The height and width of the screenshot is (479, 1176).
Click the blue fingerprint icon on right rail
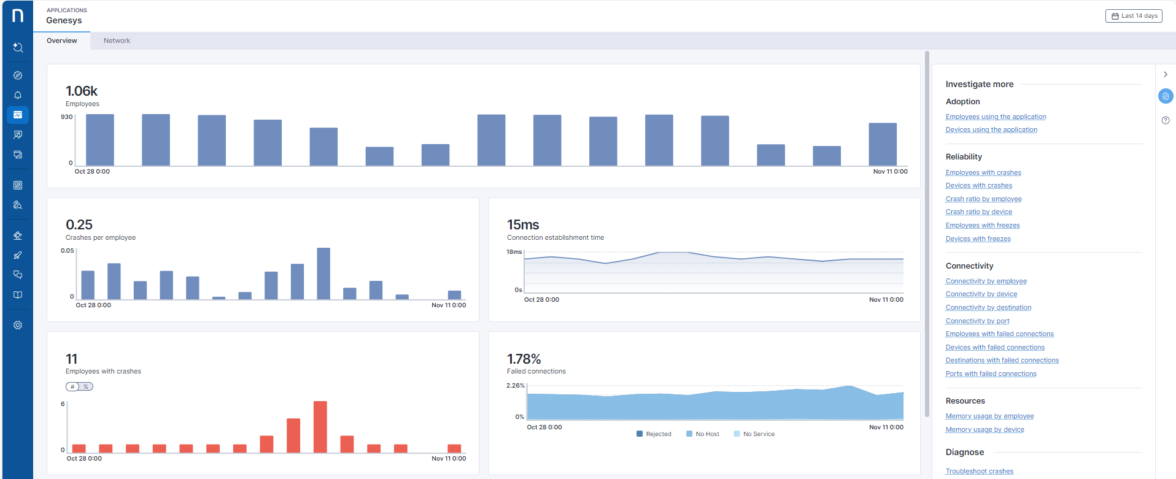pyautogui.click(x=1165, y=96)
